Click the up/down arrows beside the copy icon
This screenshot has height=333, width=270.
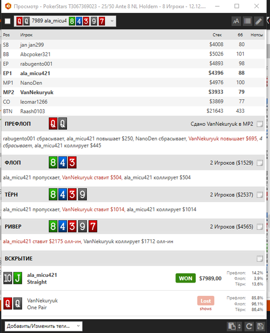240,326
